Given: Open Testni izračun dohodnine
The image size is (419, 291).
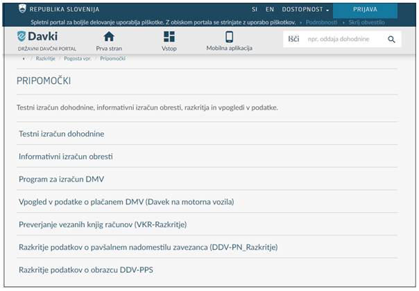Looking at the screenshot, I should (61, 134).
